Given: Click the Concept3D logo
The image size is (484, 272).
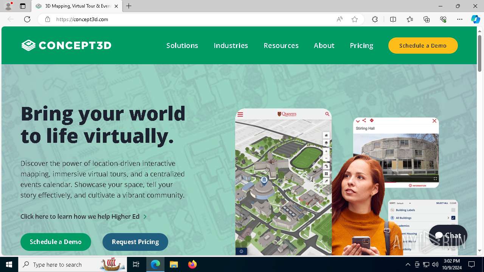Looking at the screenshot, I should click(67, 45).
